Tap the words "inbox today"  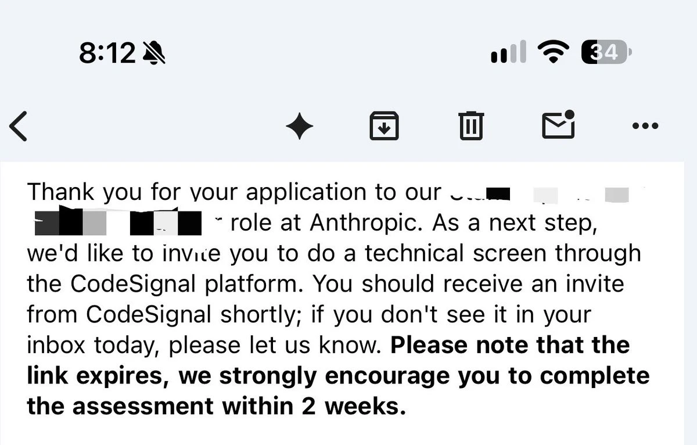click(x=95, y=346)
